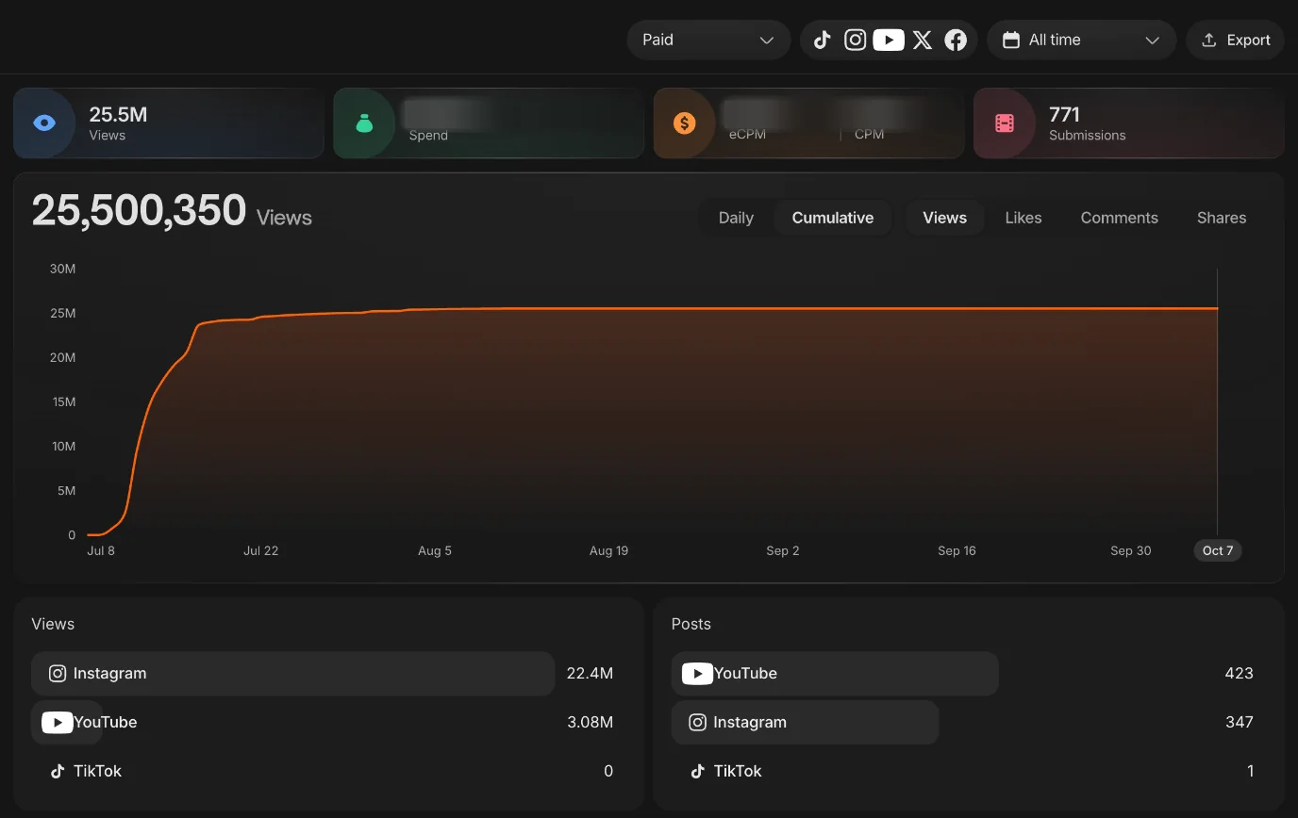
Task: Click TikTok icon in Views breakdown
Action: click(x=58, y=771)
